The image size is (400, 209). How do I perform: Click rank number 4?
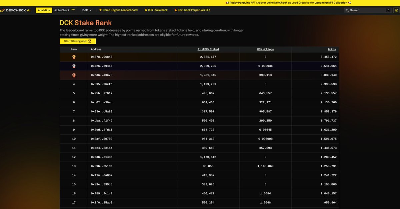pyautogui.click(x=74, y=84)
